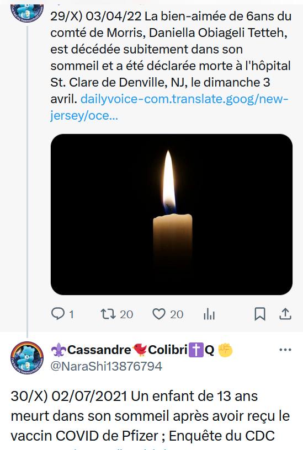This screenshot has width=303, height=450.
Task: Click the reply speech bubble icon
Action: (58, 314)
